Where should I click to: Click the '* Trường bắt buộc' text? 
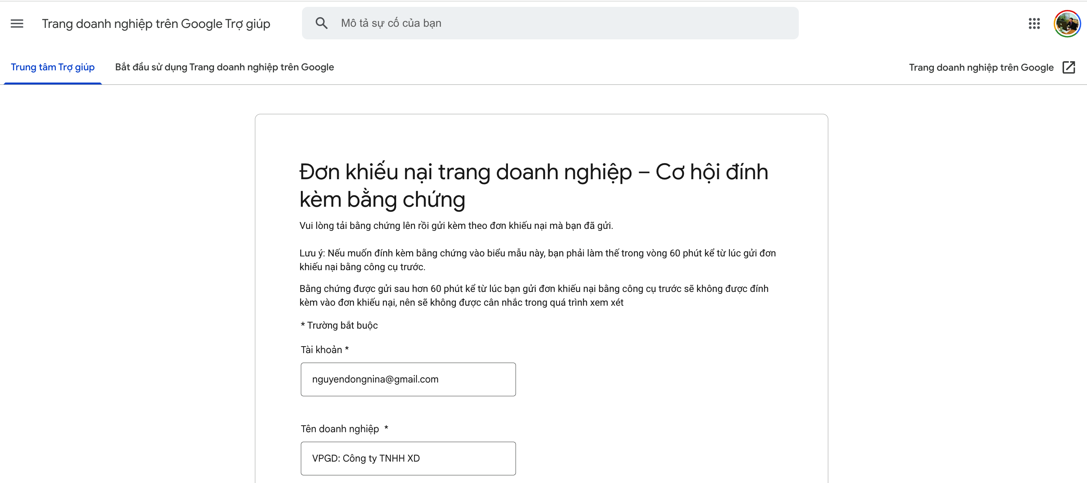coord(339,325)
